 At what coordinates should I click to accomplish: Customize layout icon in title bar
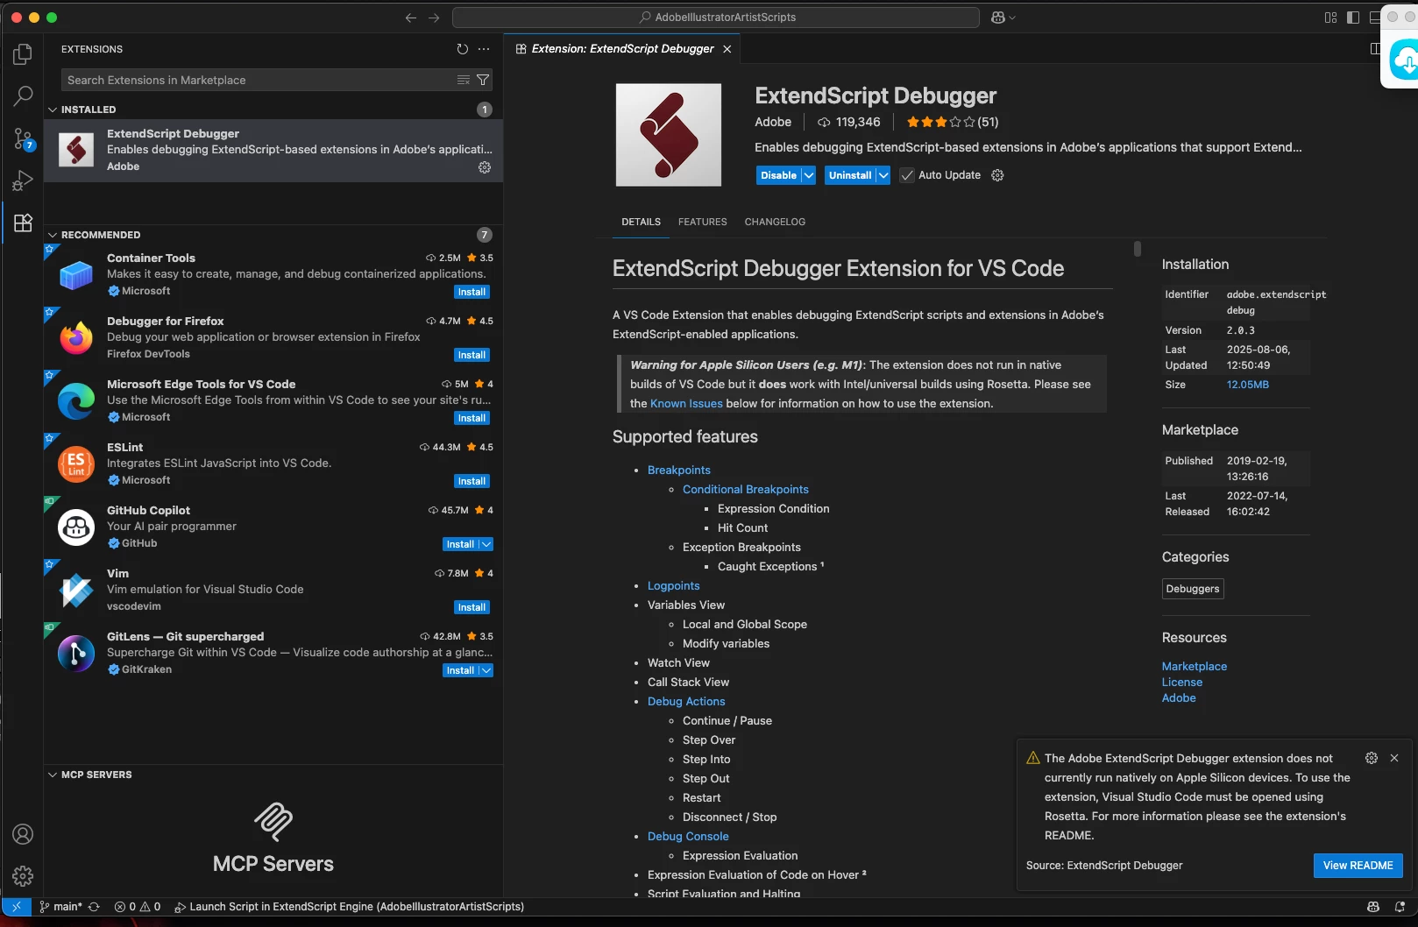(1330, 18)
